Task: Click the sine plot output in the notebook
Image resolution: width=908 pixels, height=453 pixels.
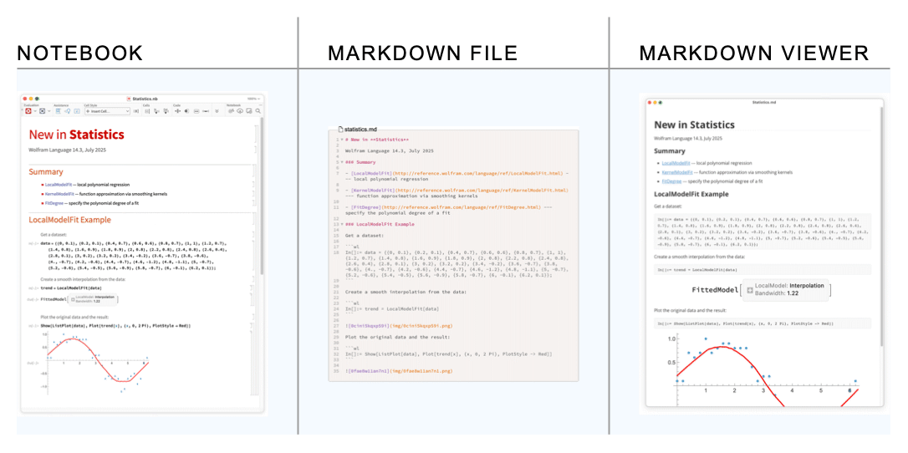Action: (x=95, y=364)
